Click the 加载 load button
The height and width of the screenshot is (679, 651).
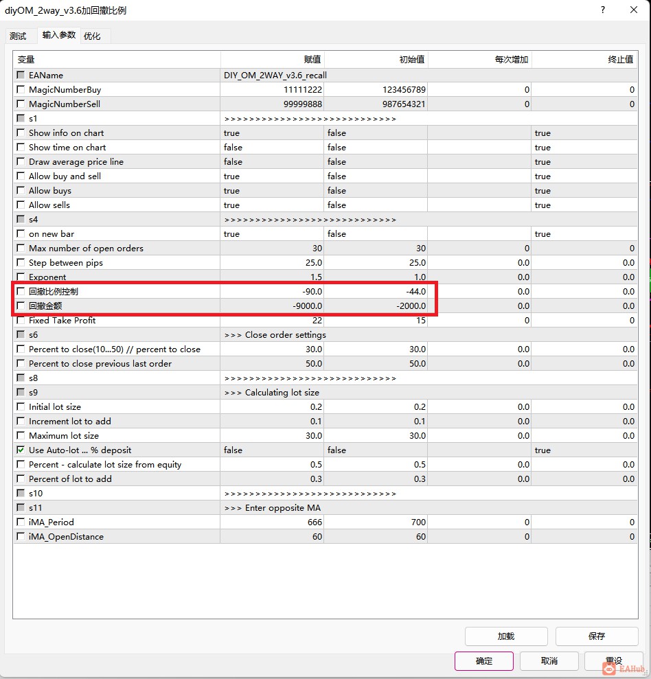pos(506,636)
